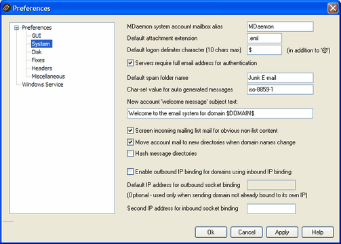This screenshot has width=341, height=244.
Task: Open the Headers preferences page
Action: point(42,68)
